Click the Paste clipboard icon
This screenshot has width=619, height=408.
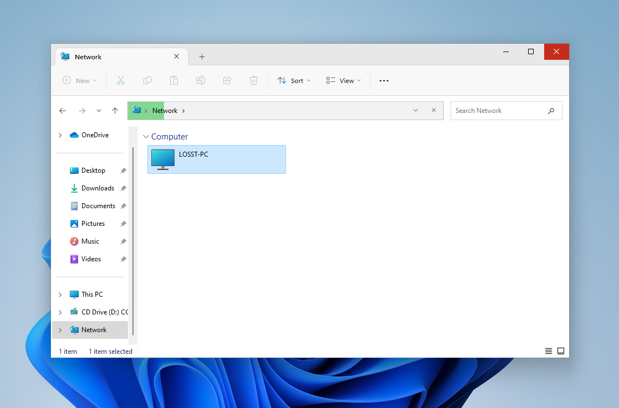point(174,80)
